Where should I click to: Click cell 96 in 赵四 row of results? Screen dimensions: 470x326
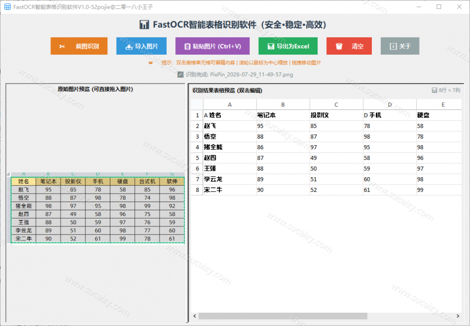tap(439, 158)
